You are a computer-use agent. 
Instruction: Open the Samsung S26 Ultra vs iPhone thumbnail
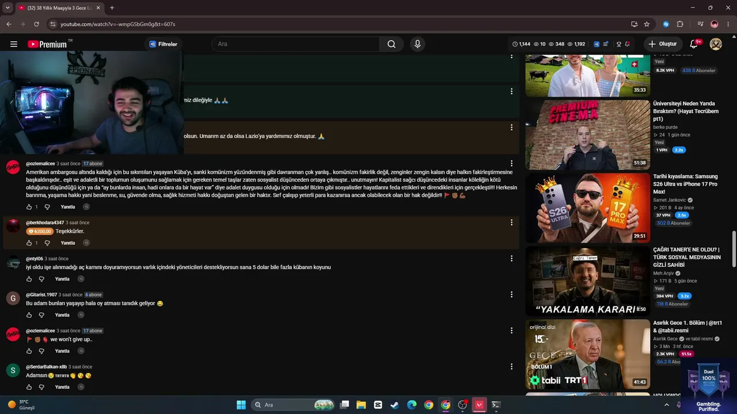587,208
